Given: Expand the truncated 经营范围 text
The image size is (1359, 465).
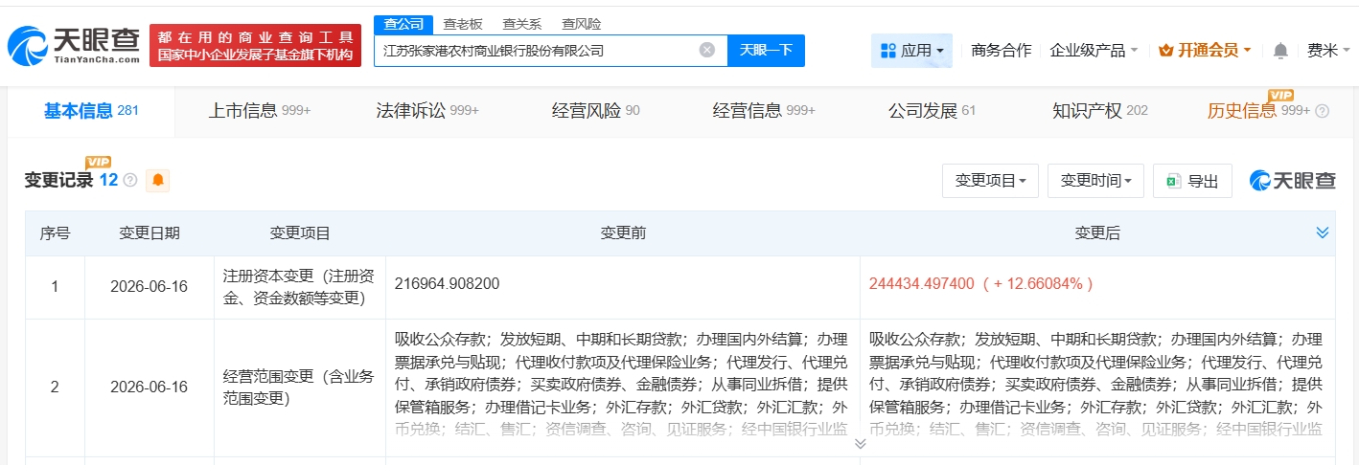Looking at the screenshot, I should click(860, 444).
